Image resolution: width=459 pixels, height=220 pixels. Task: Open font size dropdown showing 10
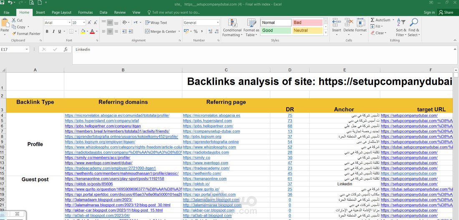tap(84, 22)
